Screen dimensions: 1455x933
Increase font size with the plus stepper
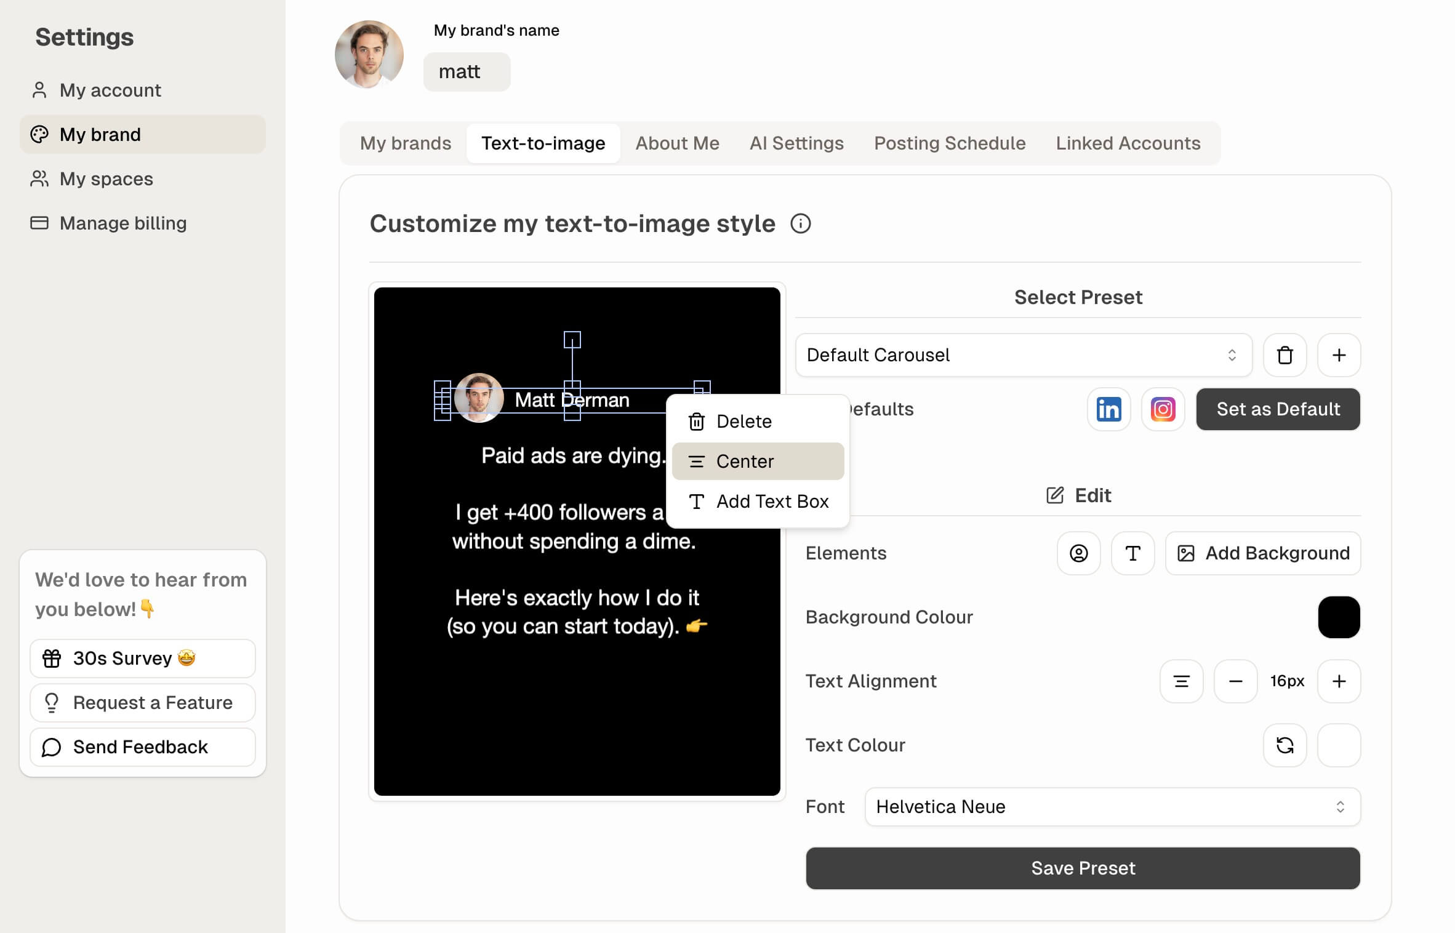point(1339,681)
